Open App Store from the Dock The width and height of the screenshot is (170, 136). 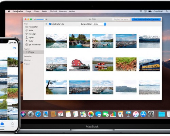pos(143,114)
